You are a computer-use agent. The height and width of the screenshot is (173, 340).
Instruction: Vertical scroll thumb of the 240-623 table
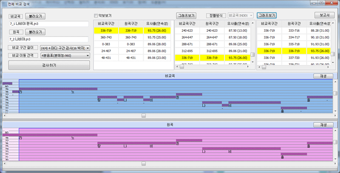(252, 55)
